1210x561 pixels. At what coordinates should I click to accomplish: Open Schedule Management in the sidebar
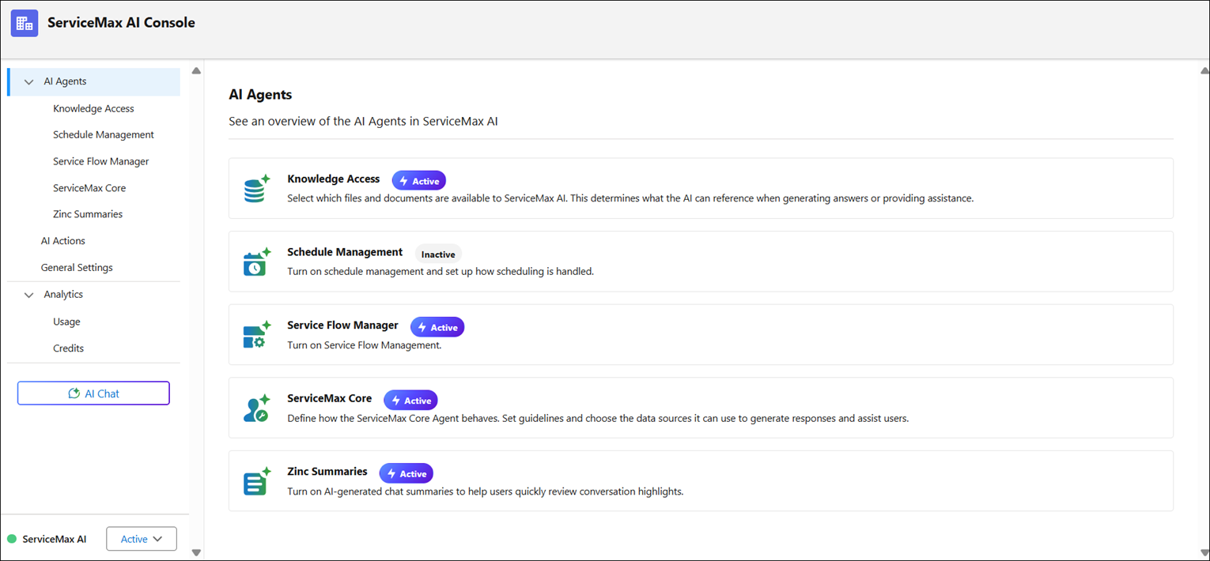click(x=104, y=135)
